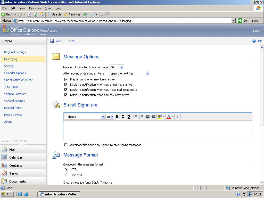
Task: Select Plain text message format
Action: (66, 175)
